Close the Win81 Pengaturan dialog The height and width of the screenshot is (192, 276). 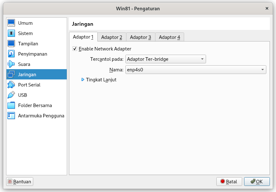[x=267, y=8]
